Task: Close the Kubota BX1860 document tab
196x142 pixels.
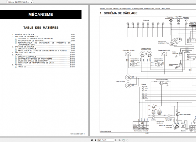Action: click(32, 2)
